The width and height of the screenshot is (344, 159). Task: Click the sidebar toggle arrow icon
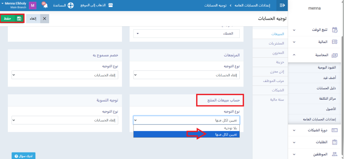pos(282,5)
